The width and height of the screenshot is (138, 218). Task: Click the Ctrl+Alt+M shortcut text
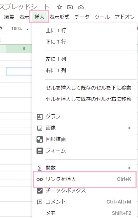119,202
